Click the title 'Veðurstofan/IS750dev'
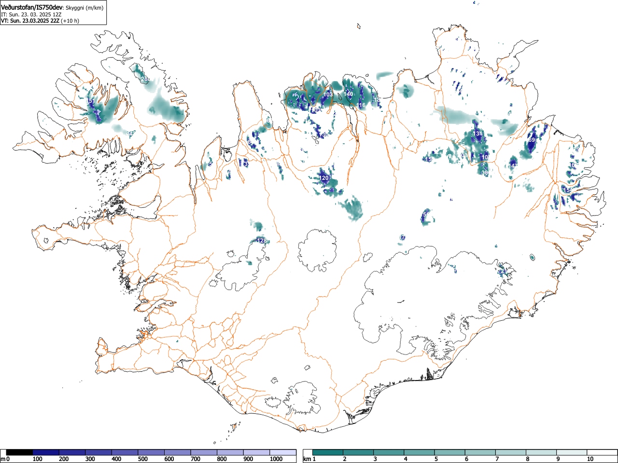The image size is (618, 463). 31,7
